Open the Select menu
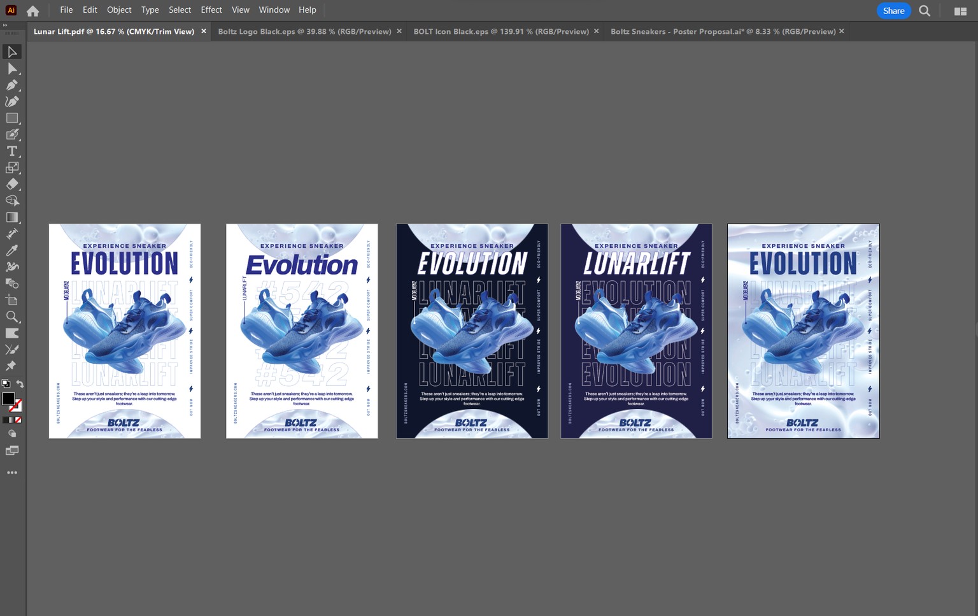978x616 pixels. click(x=180, y=10)
